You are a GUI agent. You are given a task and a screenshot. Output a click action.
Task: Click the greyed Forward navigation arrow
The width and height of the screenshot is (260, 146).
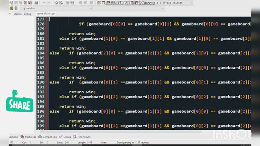(85, 3)
